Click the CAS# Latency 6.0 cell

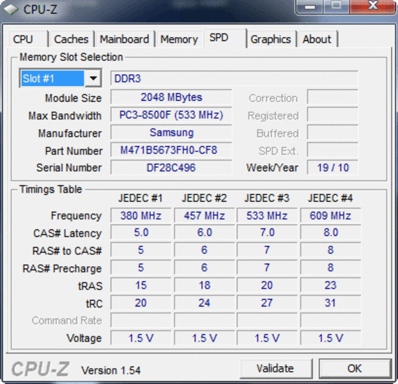pos(204,232)
